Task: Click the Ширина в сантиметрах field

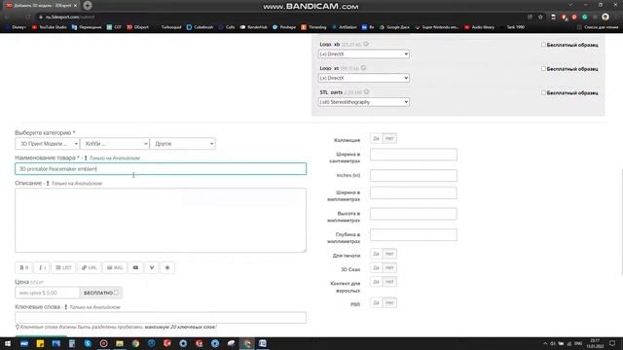Action: click(x=413, y=155)
